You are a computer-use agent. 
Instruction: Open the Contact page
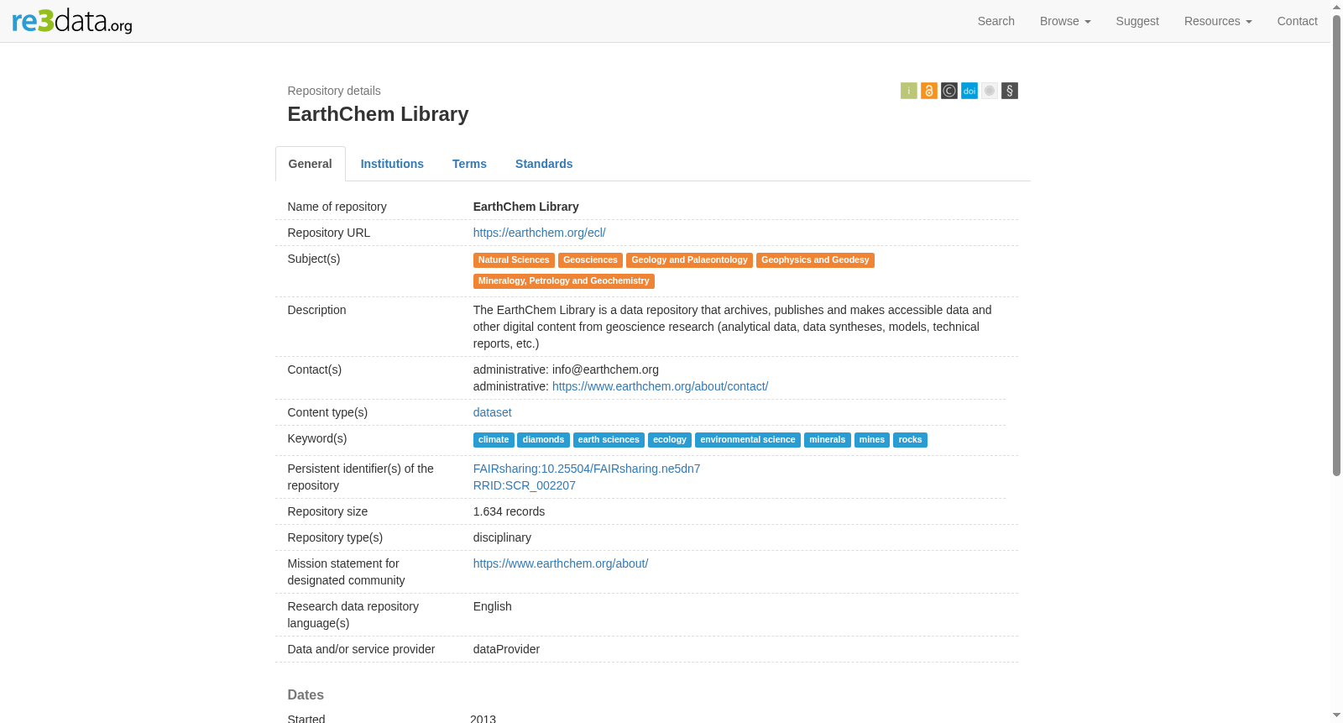tap(1298, 21)
